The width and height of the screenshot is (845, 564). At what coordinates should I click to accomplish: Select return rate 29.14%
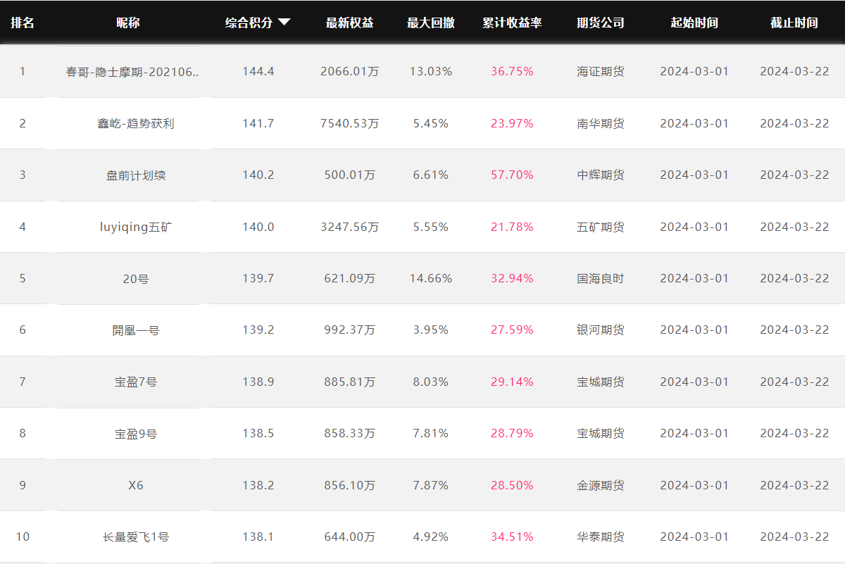pyautogui.click(x=512, y=382)
